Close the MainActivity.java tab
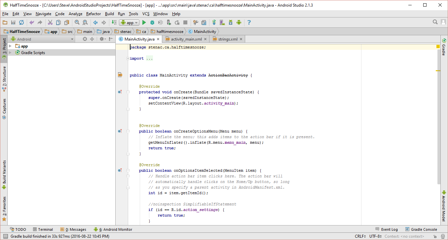 (x=158, y=39)
